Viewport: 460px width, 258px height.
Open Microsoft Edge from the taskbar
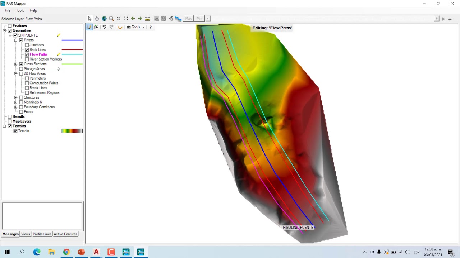(37, 252)
